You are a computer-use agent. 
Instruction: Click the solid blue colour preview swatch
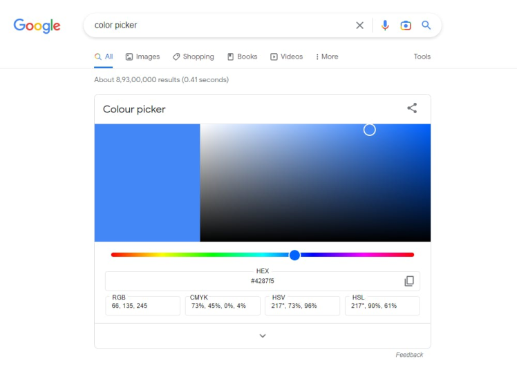[x=147, y=183]
